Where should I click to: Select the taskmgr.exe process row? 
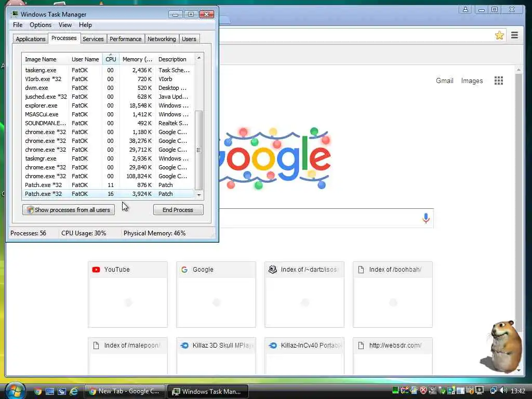click(108, 158)
